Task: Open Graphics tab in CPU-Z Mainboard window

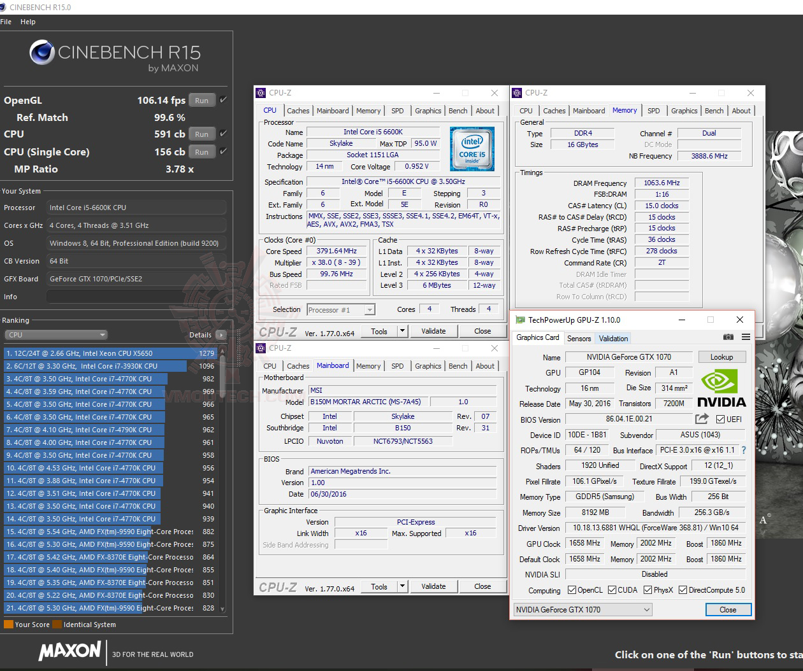Action: [428, 366]
